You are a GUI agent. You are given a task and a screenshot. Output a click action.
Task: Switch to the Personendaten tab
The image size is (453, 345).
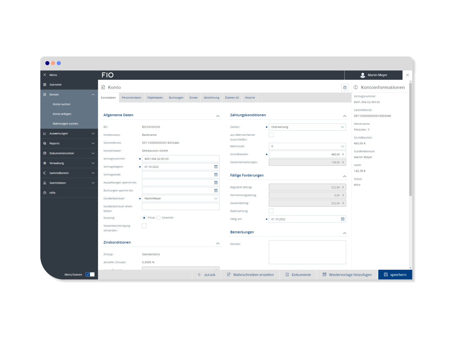click(x=132, y=98)
